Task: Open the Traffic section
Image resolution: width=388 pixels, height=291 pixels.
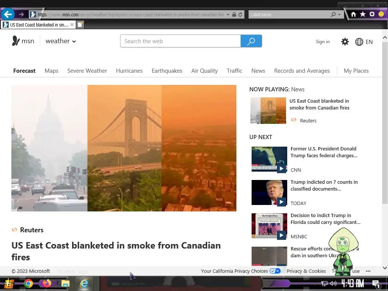Action: [234, 71]
